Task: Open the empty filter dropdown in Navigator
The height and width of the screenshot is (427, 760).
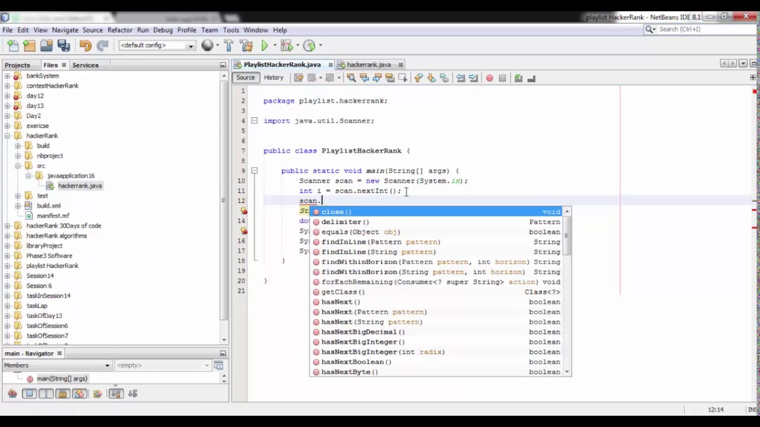Action: [x=162, y=365]
